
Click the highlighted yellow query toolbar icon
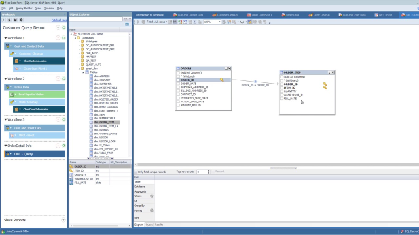pos(250,22)
